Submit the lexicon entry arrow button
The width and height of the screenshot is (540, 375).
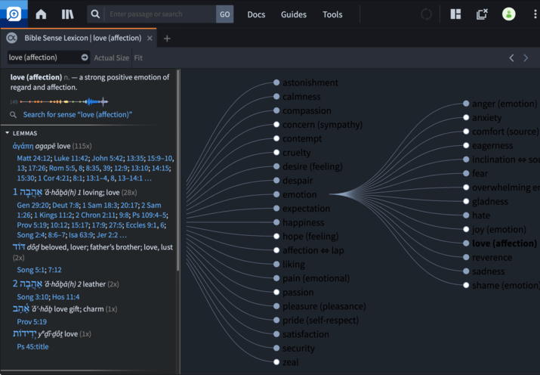click(85, 57)
